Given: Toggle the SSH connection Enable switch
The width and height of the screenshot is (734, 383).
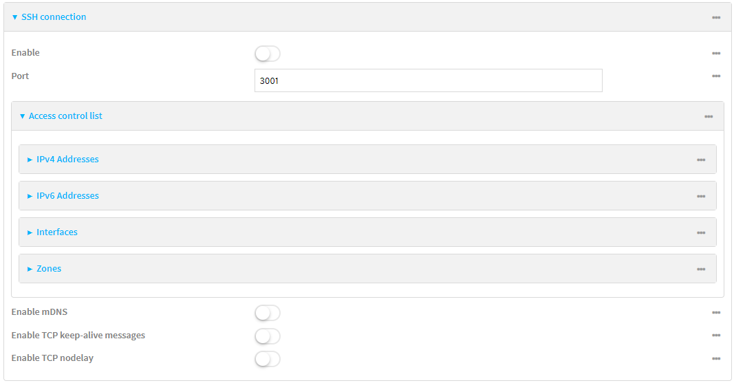Looking at the screenshot, I should pos(267,54).
